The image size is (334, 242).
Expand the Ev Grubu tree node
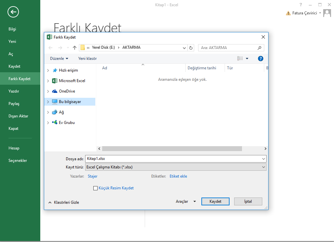(48, 123)
